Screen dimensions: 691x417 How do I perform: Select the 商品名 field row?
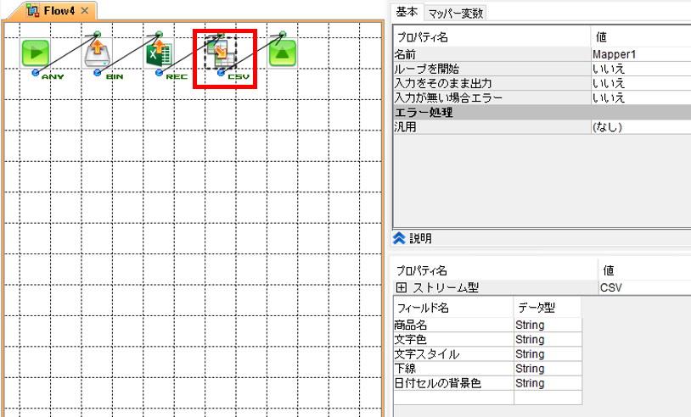[488, 325]
